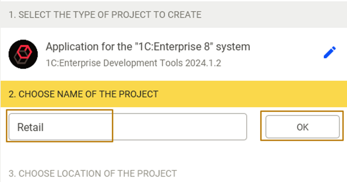Click the blue pencil edit icon
The height and width of the screenshot is (182, 347).
point(329,52)
